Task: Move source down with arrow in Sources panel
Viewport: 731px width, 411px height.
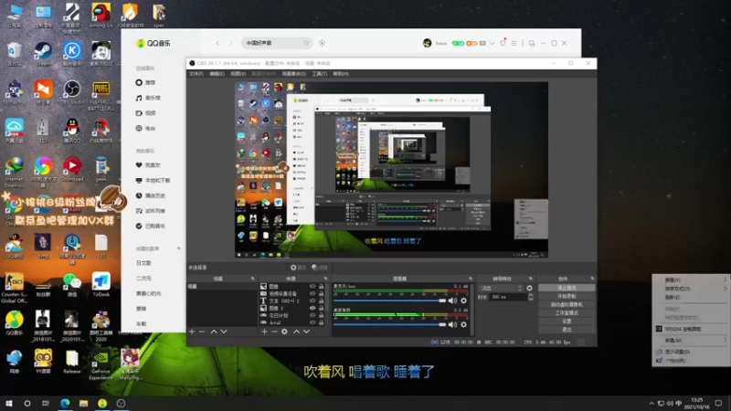Action: [x=306, y=332]
